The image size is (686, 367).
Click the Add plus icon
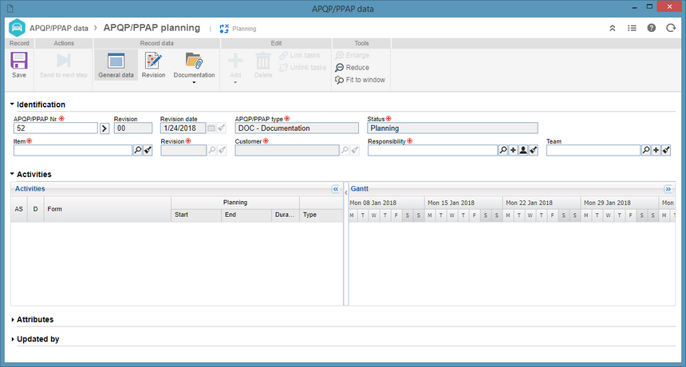point(235,61)
